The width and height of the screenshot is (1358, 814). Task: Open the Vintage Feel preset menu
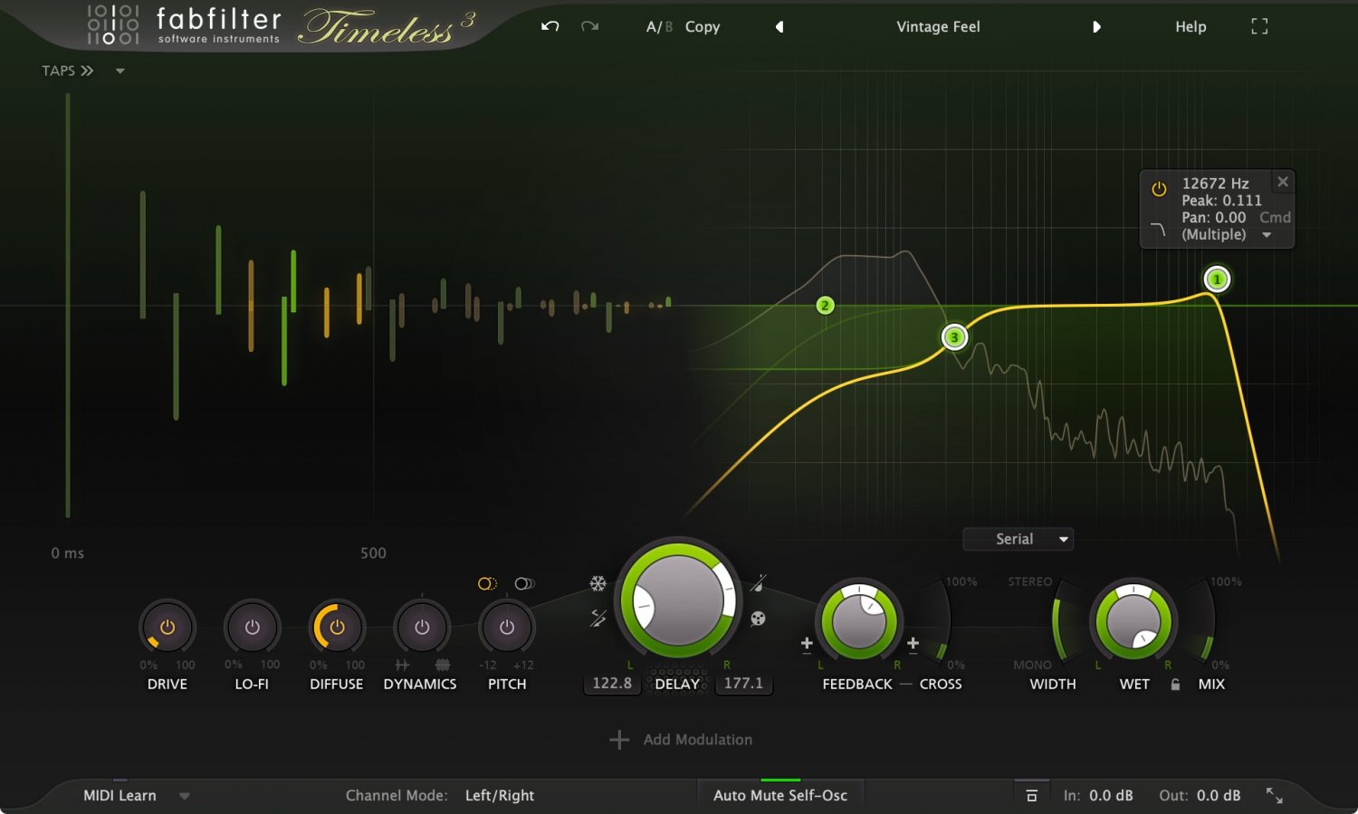coord(938,26)
